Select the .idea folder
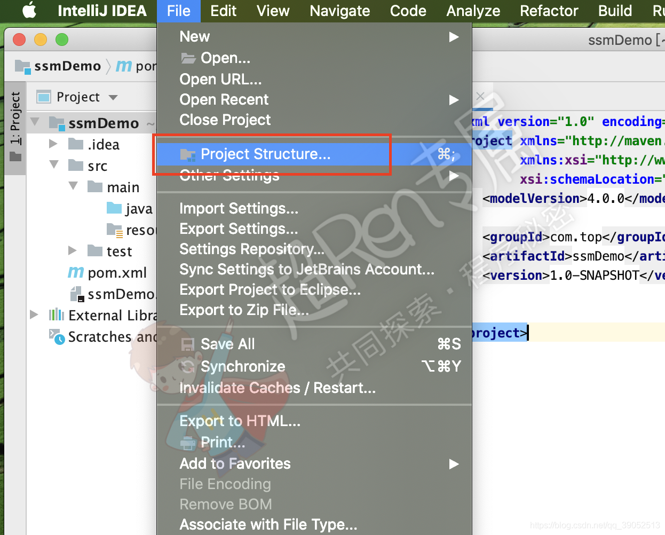 [x=103, y=145]
